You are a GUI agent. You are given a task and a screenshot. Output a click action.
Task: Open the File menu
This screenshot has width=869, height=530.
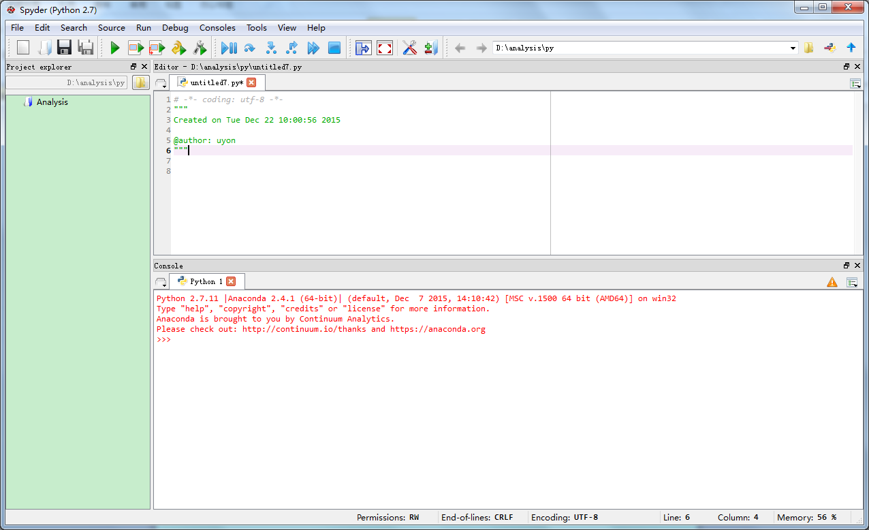pos(17,28)
